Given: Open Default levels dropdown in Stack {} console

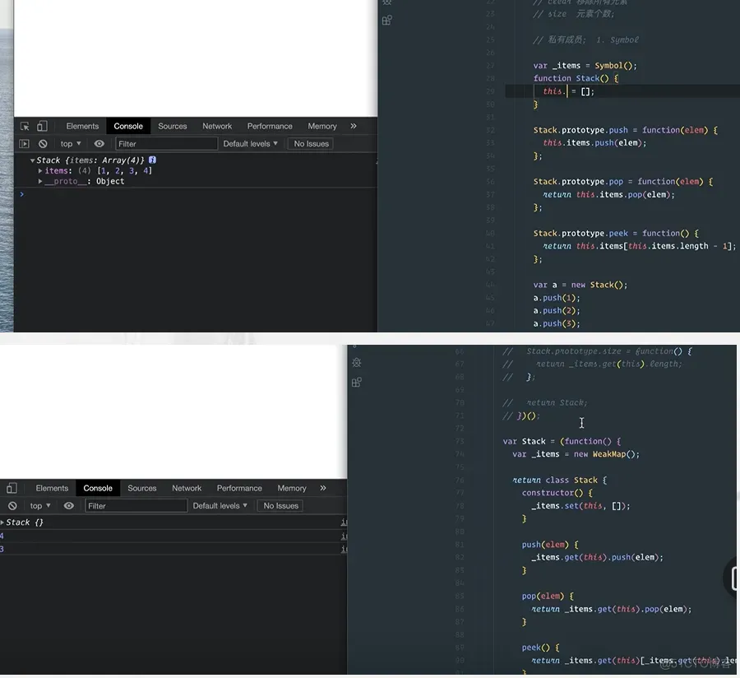Looking at the screenshot, I should click(x=220, y=506).
